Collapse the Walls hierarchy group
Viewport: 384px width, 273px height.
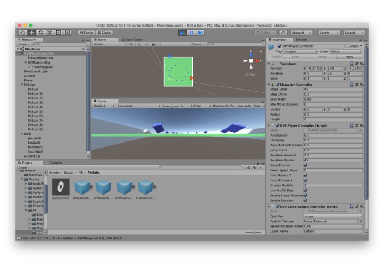(22, 134)
